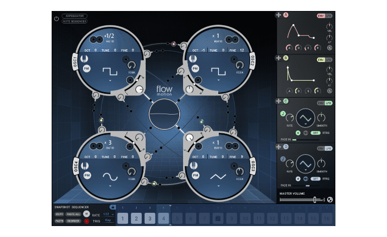Click the OSC4 ratio modulation jack pair
This screenshot has height=237, width=387.
(96, 146)
